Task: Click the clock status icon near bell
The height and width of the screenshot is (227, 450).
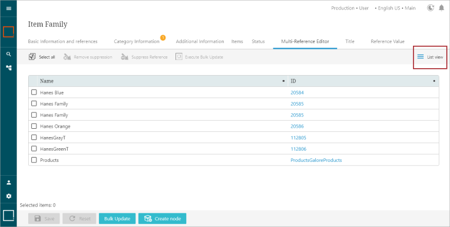Action: [431, 8]
